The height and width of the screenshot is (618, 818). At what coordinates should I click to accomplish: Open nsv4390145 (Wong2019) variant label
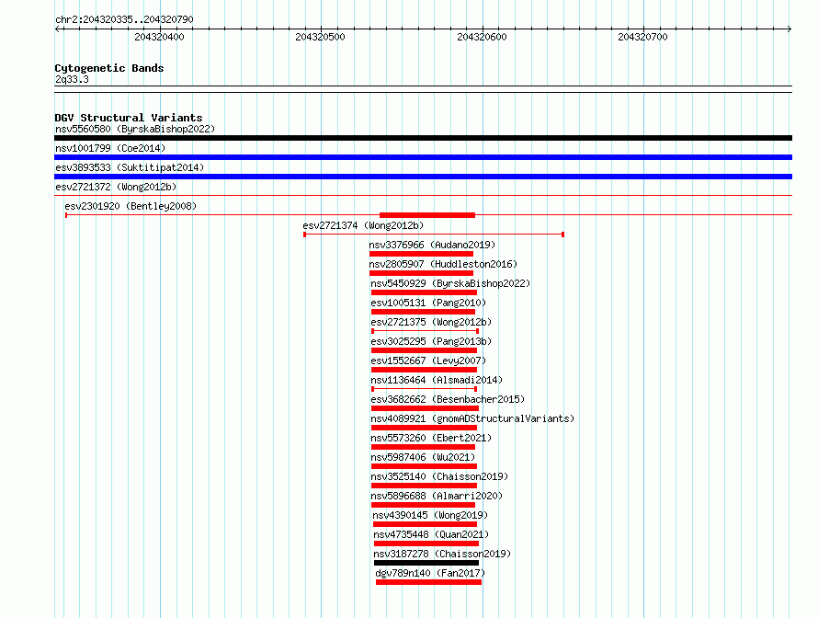coord(430,515)
